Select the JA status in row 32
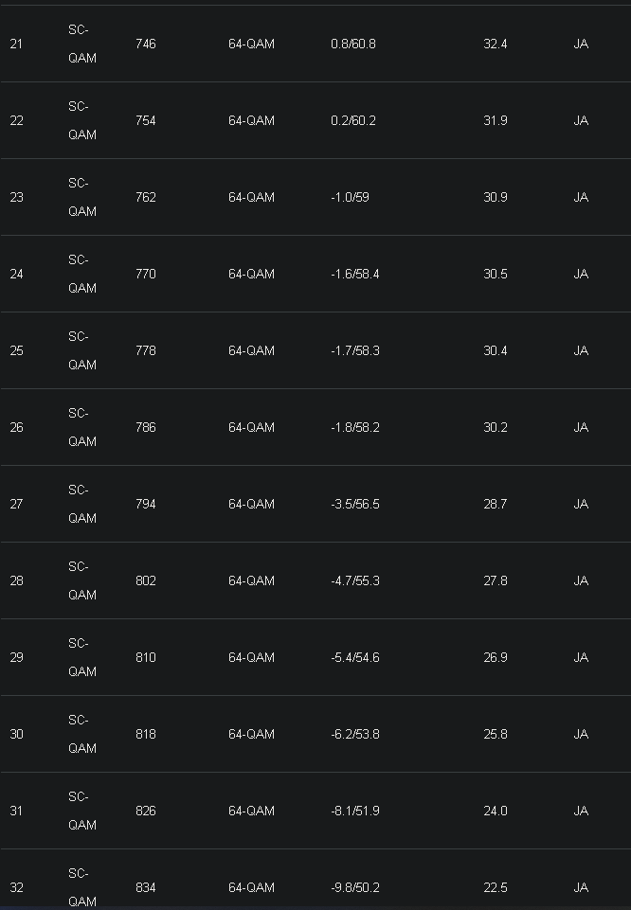The width and height of the screenshot is (631, 910). click(x=581, y=888)
